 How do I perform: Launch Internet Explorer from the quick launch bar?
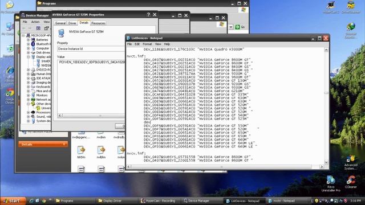(x=31, y=200)
